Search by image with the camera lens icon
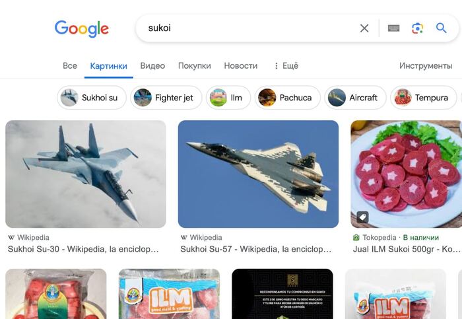Screen dimensions: 462x319 (418, 28)
